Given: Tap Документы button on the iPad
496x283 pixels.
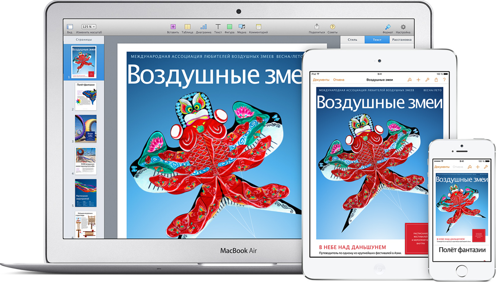Looking at the screenshot, I should [x=321, y=80].
